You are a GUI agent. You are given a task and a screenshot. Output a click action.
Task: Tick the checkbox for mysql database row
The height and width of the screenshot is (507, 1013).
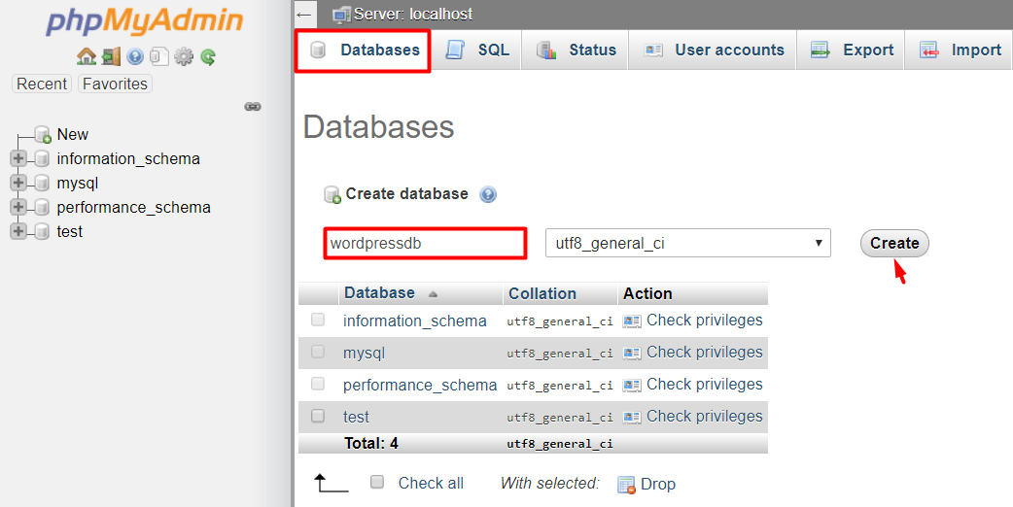pos(318,352)
